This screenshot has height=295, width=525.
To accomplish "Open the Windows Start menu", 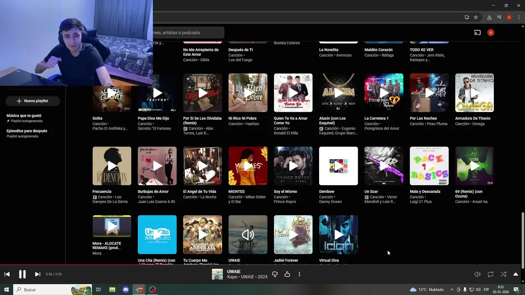I will coord(6,290).
